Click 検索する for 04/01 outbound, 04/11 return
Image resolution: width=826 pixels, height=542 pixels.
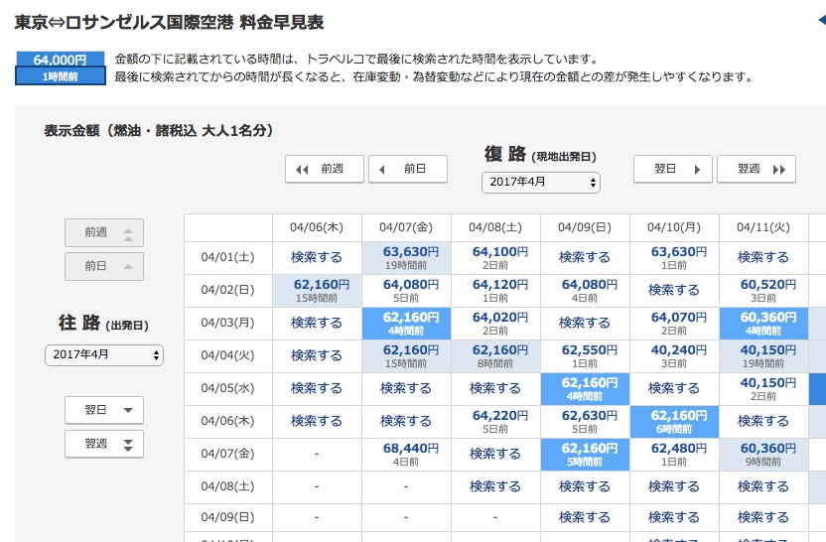coord(763,257)
